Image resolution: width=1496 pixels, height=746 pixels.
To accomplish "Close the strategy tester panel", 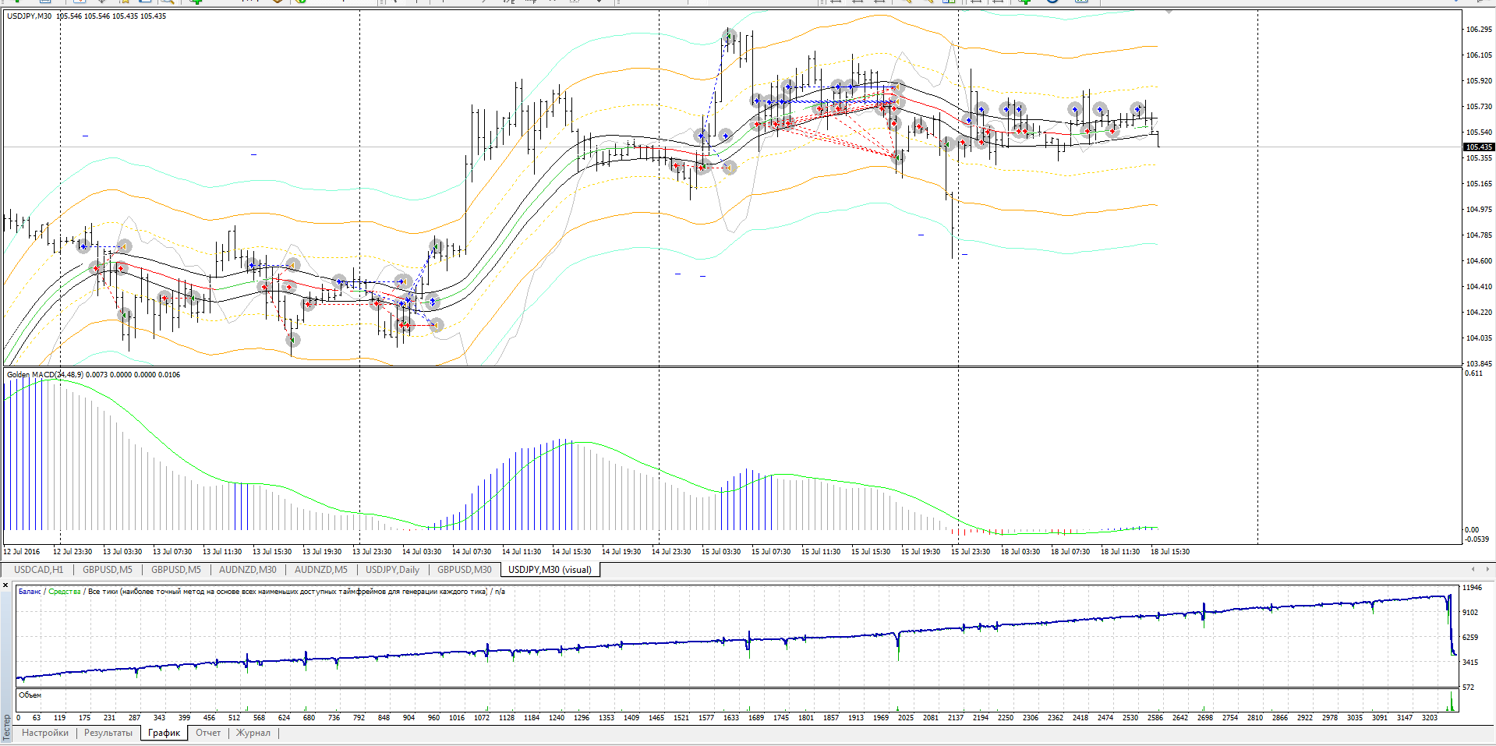I will 5,585.
